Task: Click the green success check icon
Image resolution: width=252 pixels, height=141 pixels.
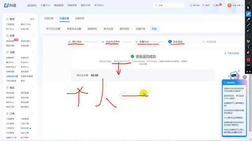Action: (x=132, y=56)
